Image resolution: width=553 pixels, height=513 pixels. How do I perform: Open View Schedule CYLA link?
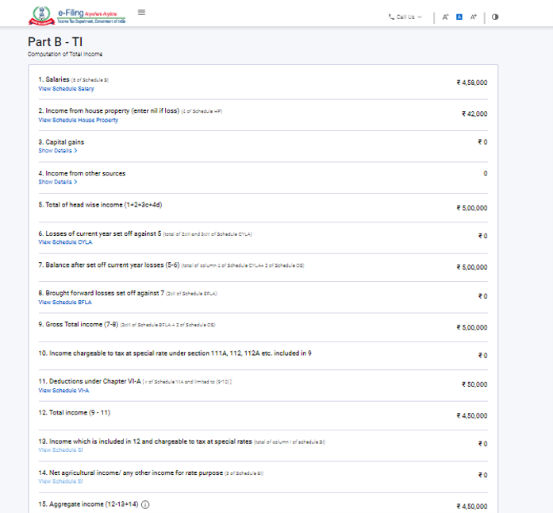tap(65, 241)
